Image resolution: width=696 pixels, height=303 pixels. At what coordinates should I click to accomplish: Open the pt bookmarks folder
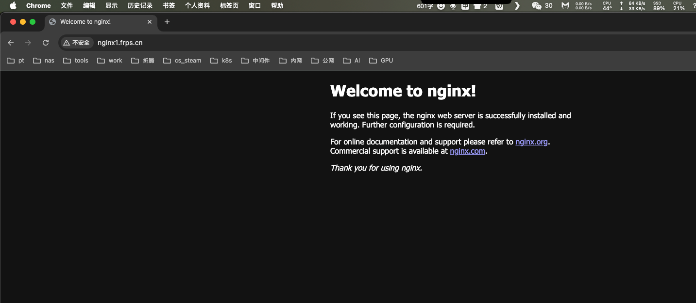16,61
